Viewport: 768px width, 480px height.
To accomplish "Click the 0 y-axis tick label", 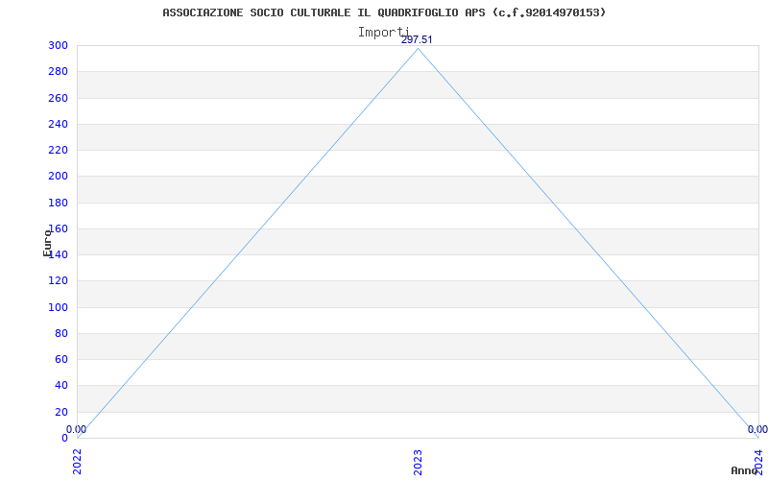I will coord(64,438).
